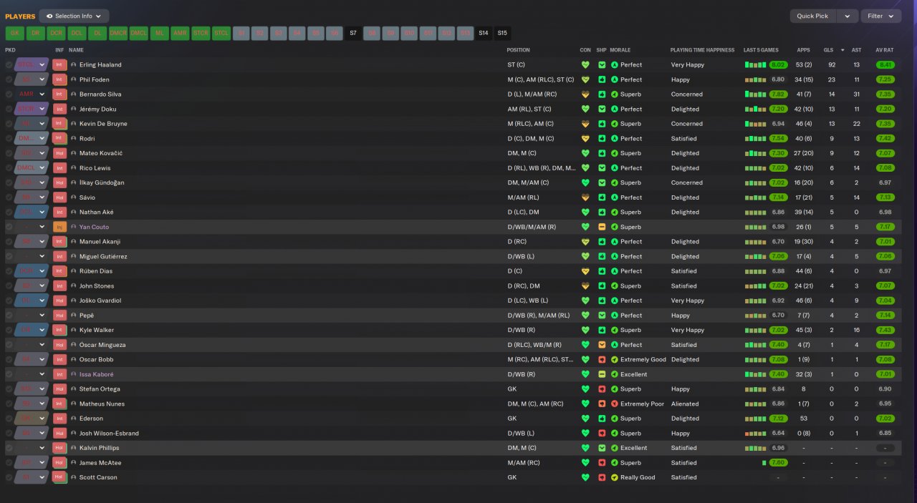Image resolution: width=917 pixels, height=503 pixels.
Task: Click the Inj badge beside Yan Couto
Action: (59, 227)
